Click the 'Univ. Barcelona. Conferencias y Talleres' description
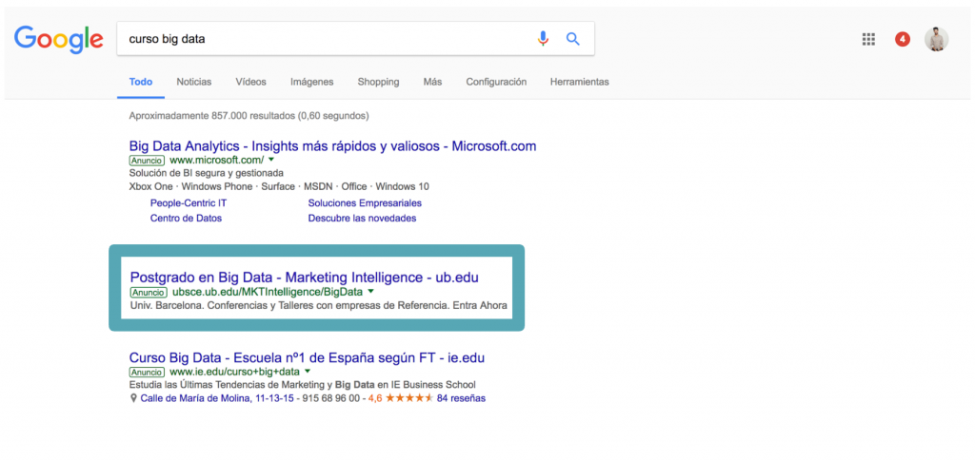 319,305
